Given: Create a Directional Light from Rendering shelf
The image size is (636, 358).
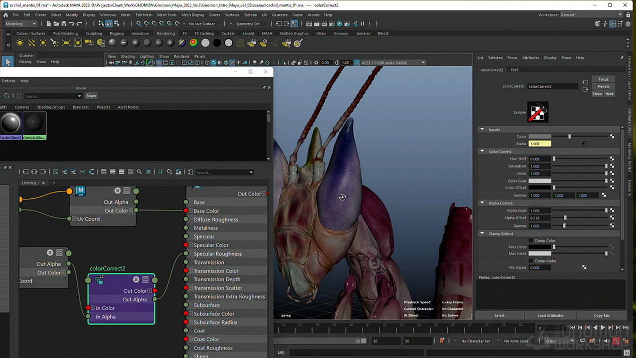Looking at the screenshot, I should click(x=32, y=43).
